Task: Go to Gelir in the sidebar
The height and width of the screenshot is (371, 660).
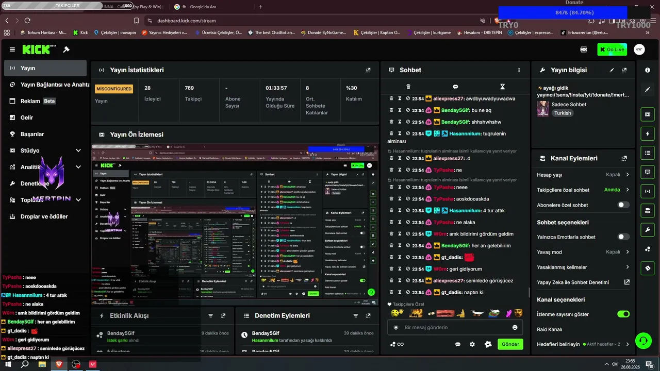Action: [45, 117]
